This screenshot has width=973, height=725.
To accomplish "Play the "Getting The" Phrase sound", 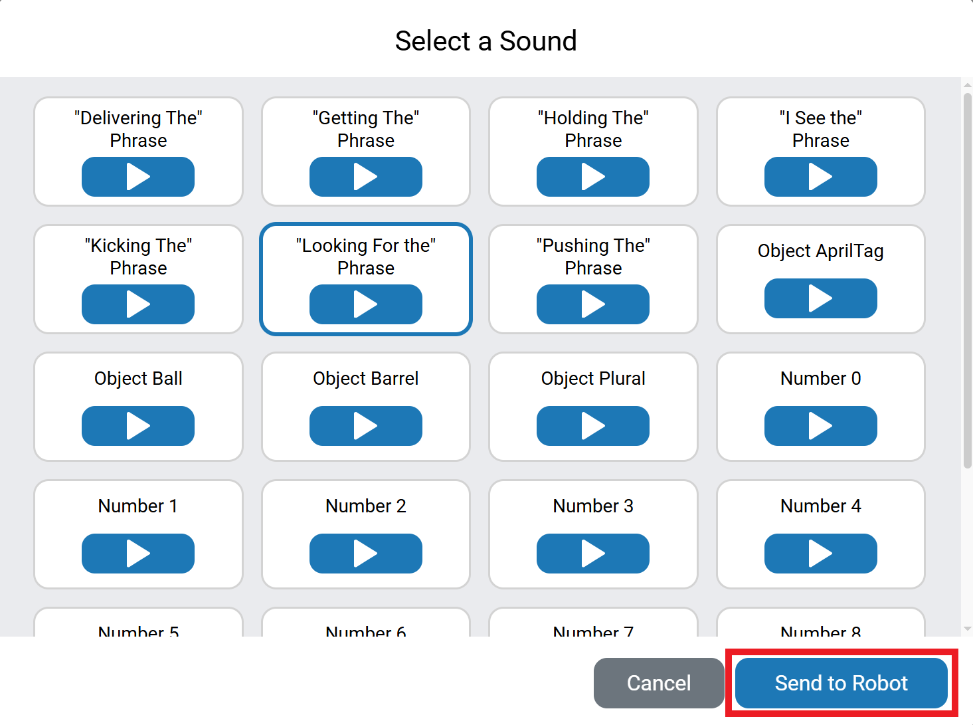I will (365, 177).
